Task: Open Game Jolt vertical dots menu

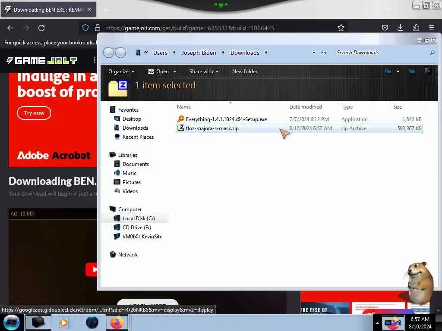Action: point(94,60)
